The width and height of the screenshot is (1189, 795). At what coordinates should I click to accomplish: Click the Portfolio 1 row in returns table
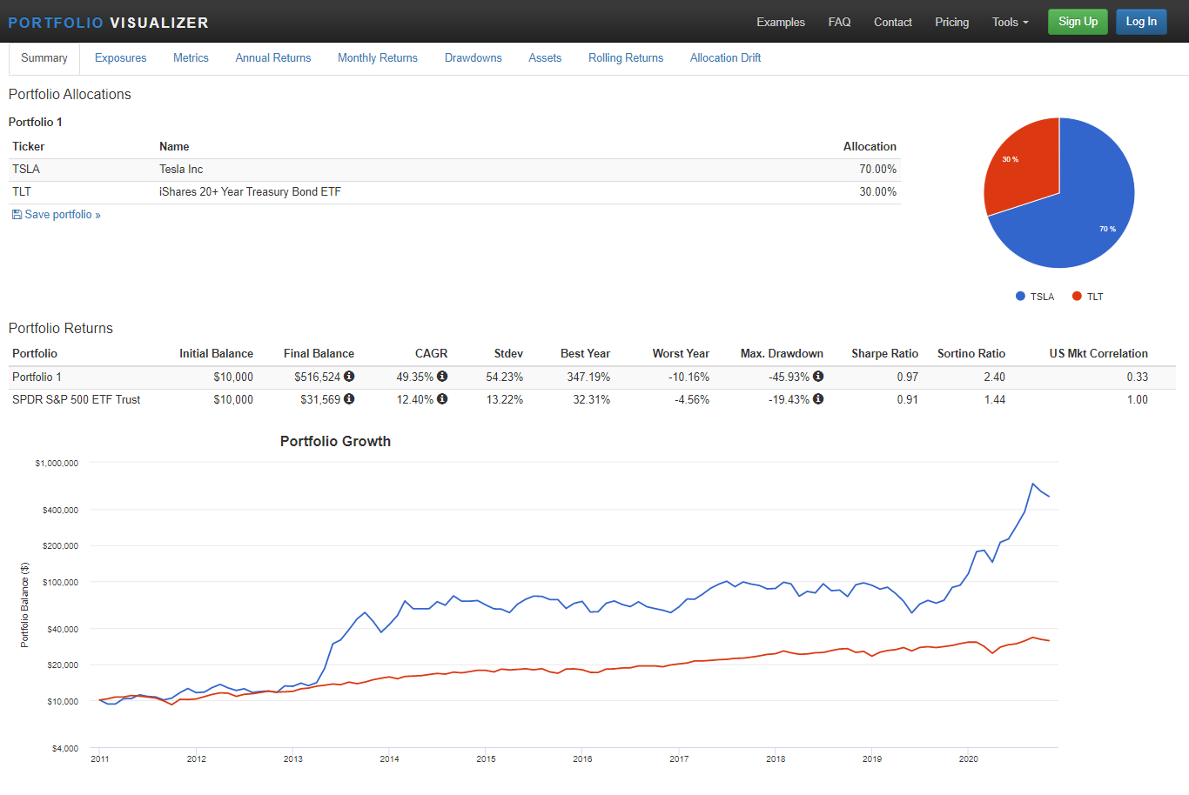tap(592, 377)
